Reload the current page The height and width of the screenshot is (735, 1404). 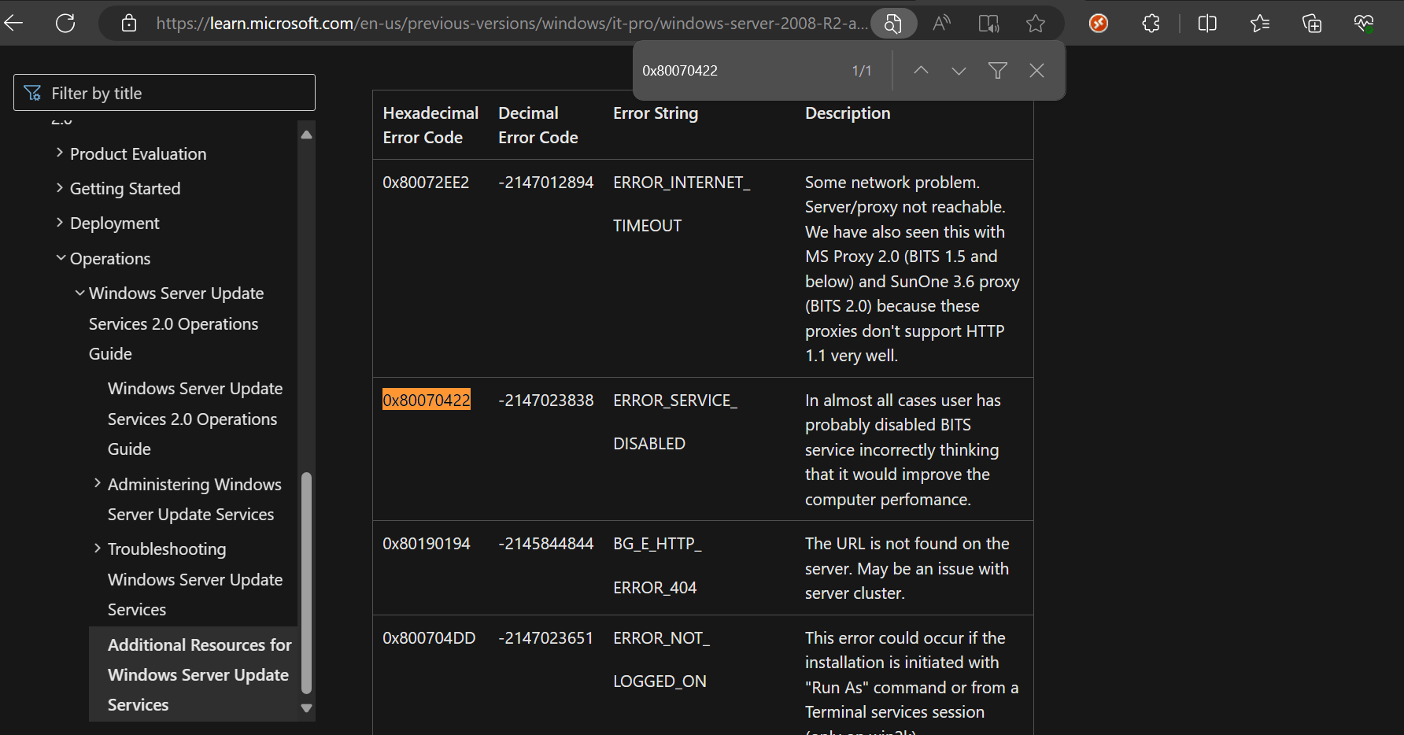(x=65, y=24)
